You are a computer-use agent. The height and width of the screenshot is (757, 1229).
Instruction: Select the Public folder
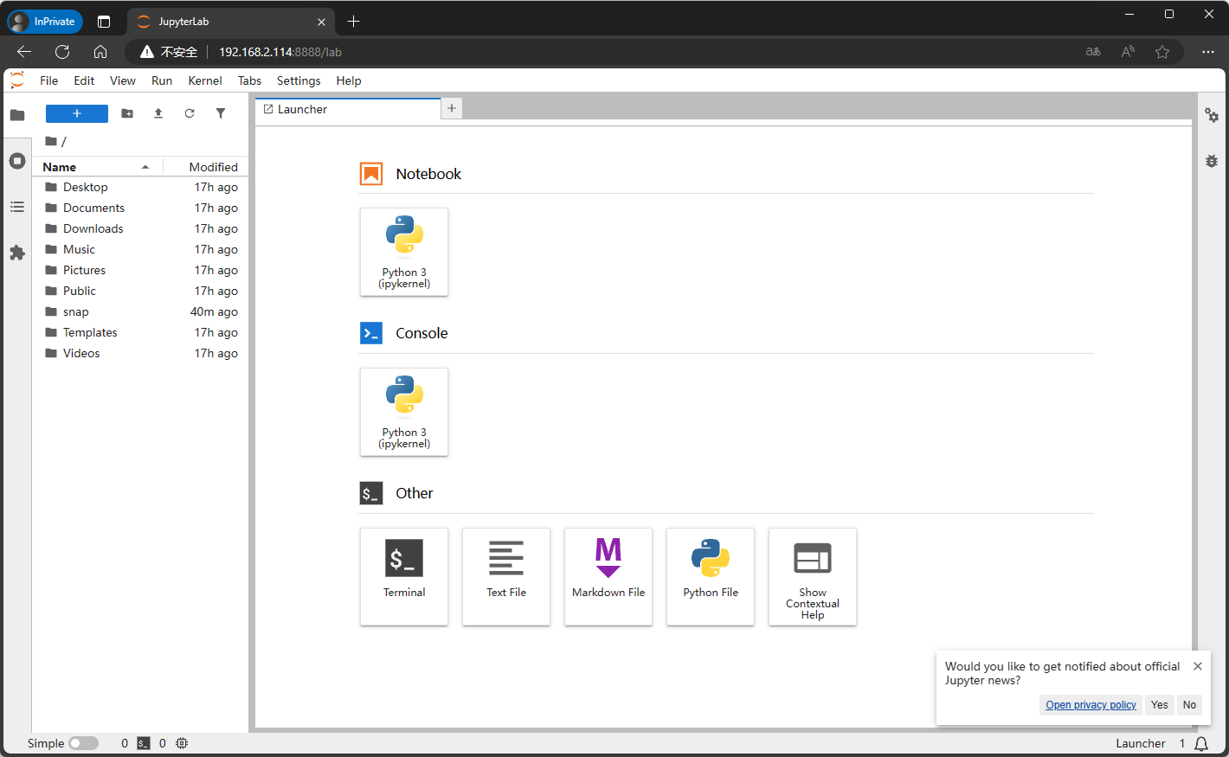(140, 291)
